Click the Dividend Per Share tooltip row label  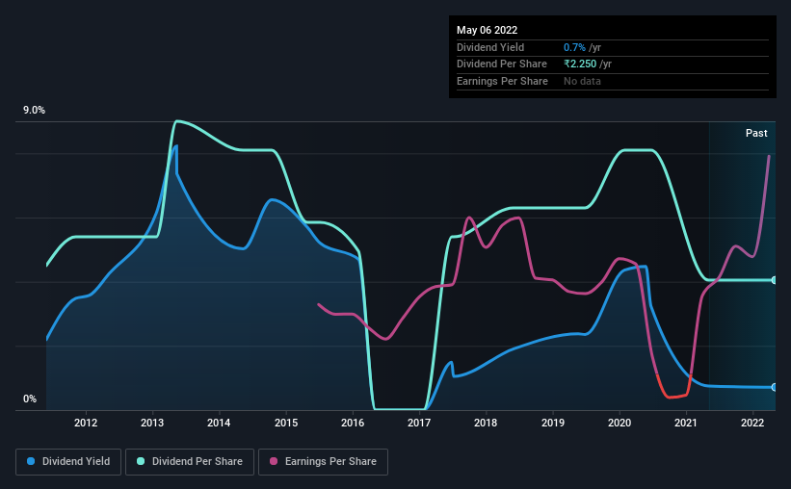click(502, 64)
